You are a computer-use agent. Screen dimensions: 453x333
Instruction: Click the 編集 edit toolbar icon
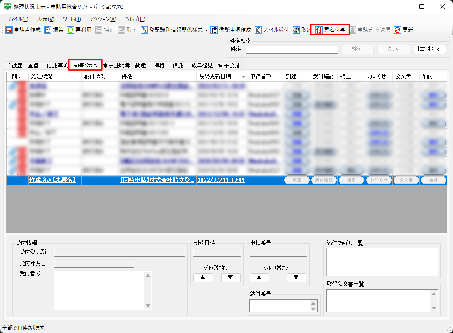48,30
